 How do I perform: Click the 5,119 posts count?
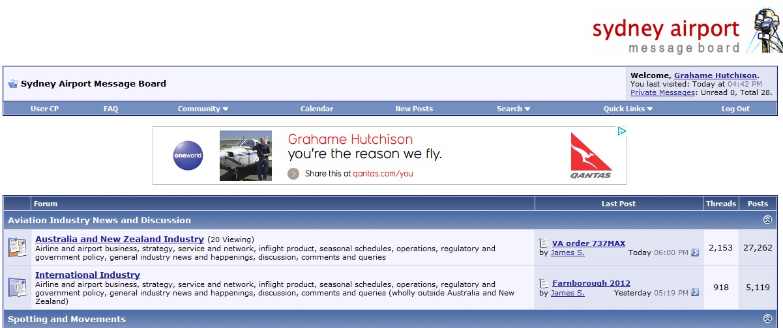pos(758,287)
